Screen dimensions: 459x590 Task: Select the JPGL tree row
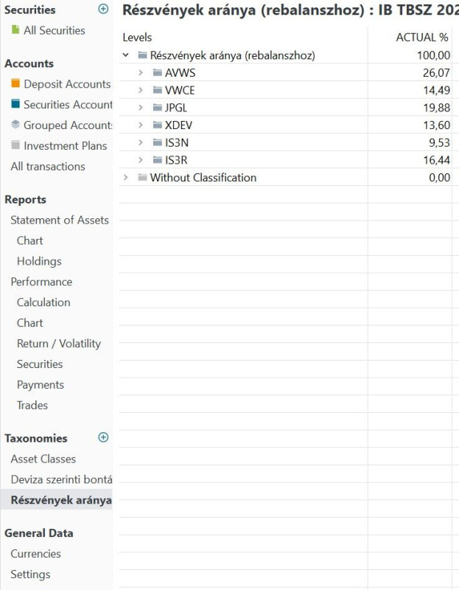pyautogui.click(x=176, y=108)
